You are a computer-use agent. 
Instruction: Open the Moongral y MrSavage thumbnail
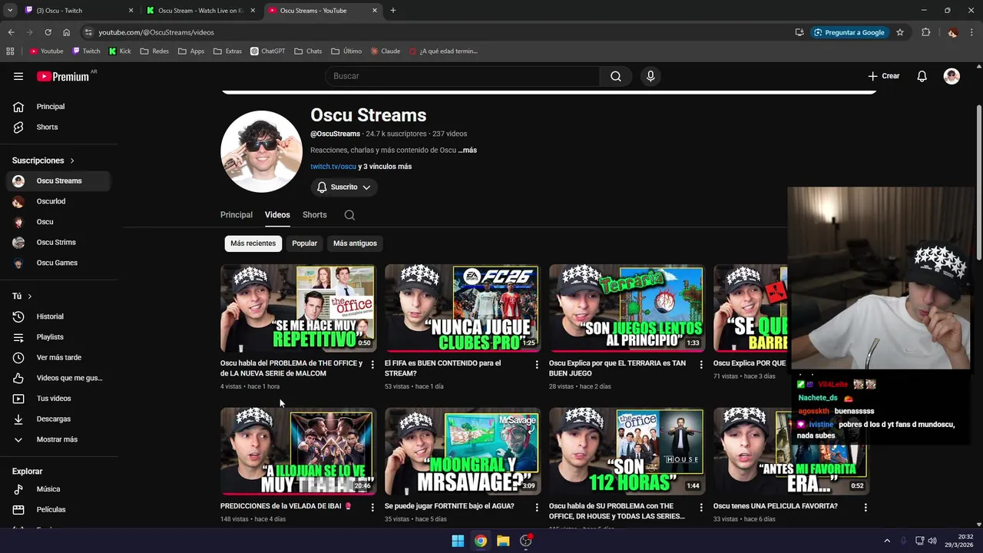point(462,452)
